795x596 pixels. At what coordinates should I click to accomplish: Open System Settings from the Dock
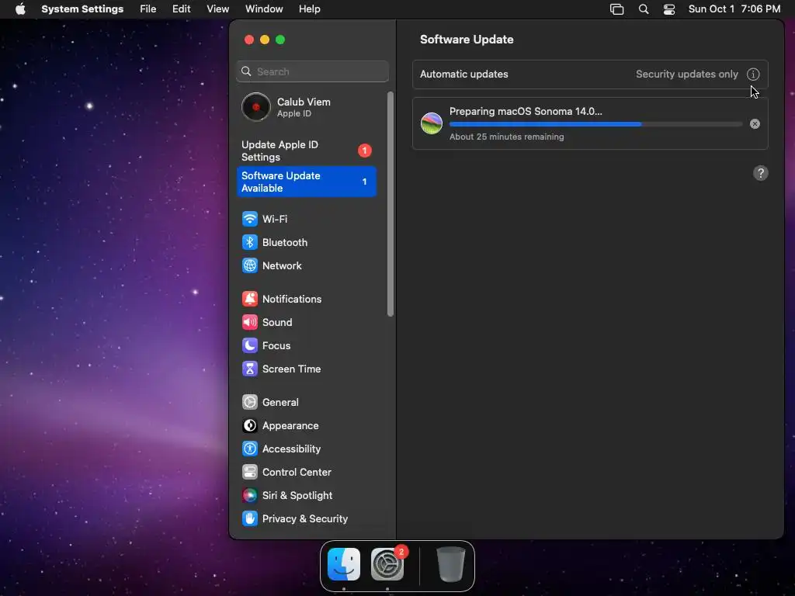click(387, 564)
